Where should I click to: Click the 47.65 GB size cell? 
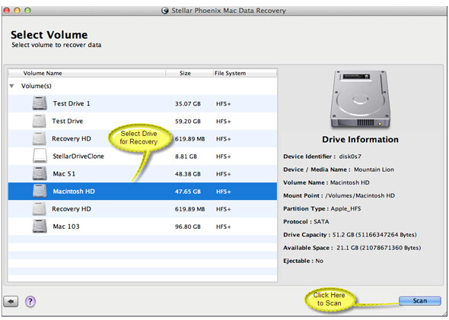187,192
